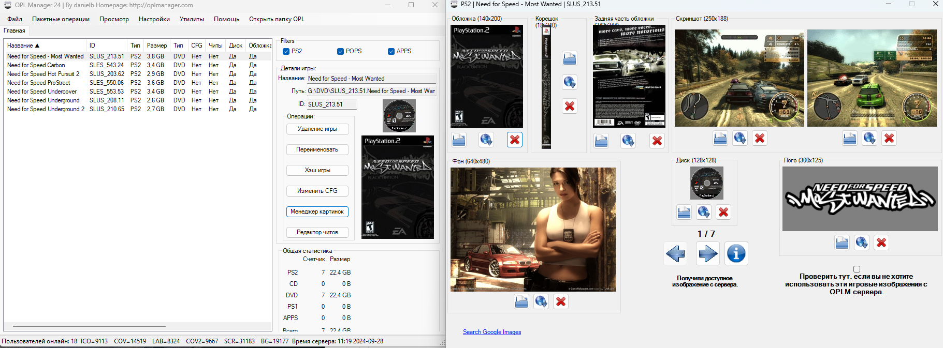Delete the background image
The image size is (943, 348).
[561, 301]
